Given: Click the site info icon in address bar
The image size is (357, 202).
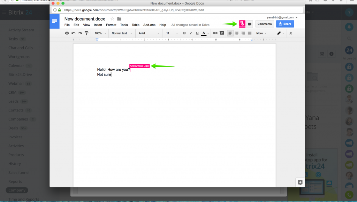Looking at the screenshot, I should coord(55,10).
